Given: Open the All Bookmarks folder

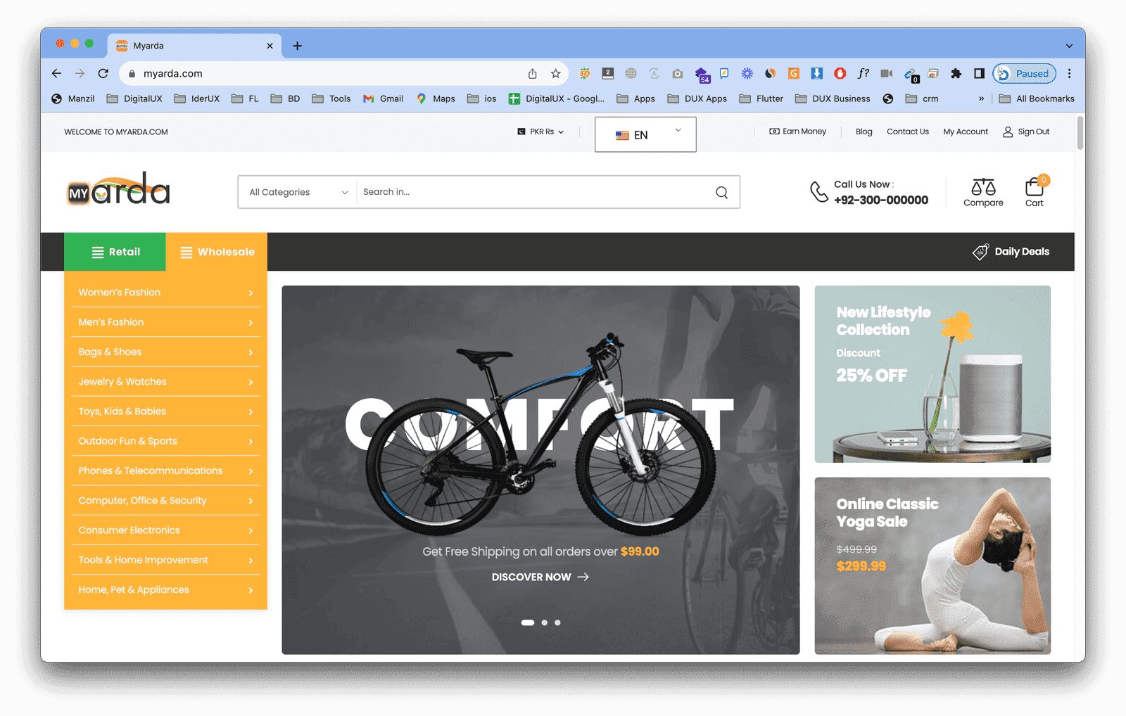Looking at the screenshot, I should [x=1037, y=98].
